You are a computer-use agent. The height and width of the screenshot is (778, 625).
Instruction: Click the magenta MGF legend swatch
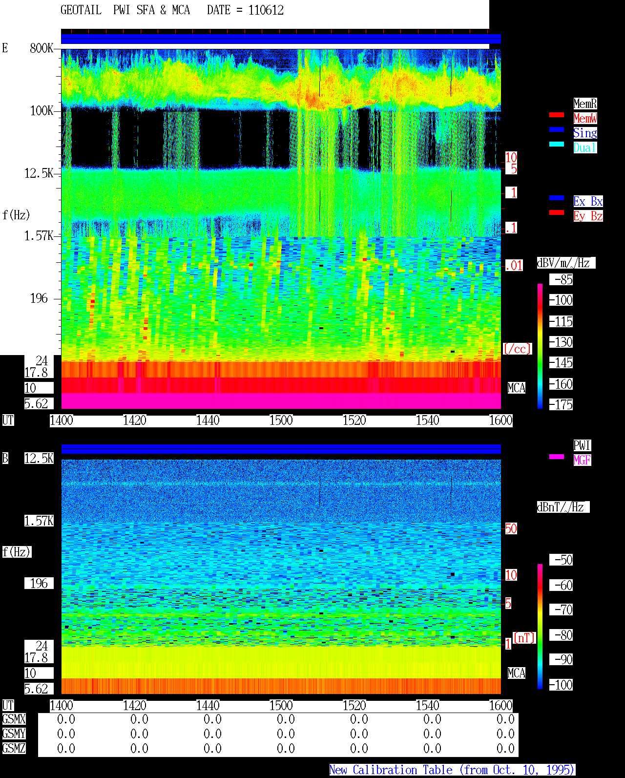[x=557, y=457]
